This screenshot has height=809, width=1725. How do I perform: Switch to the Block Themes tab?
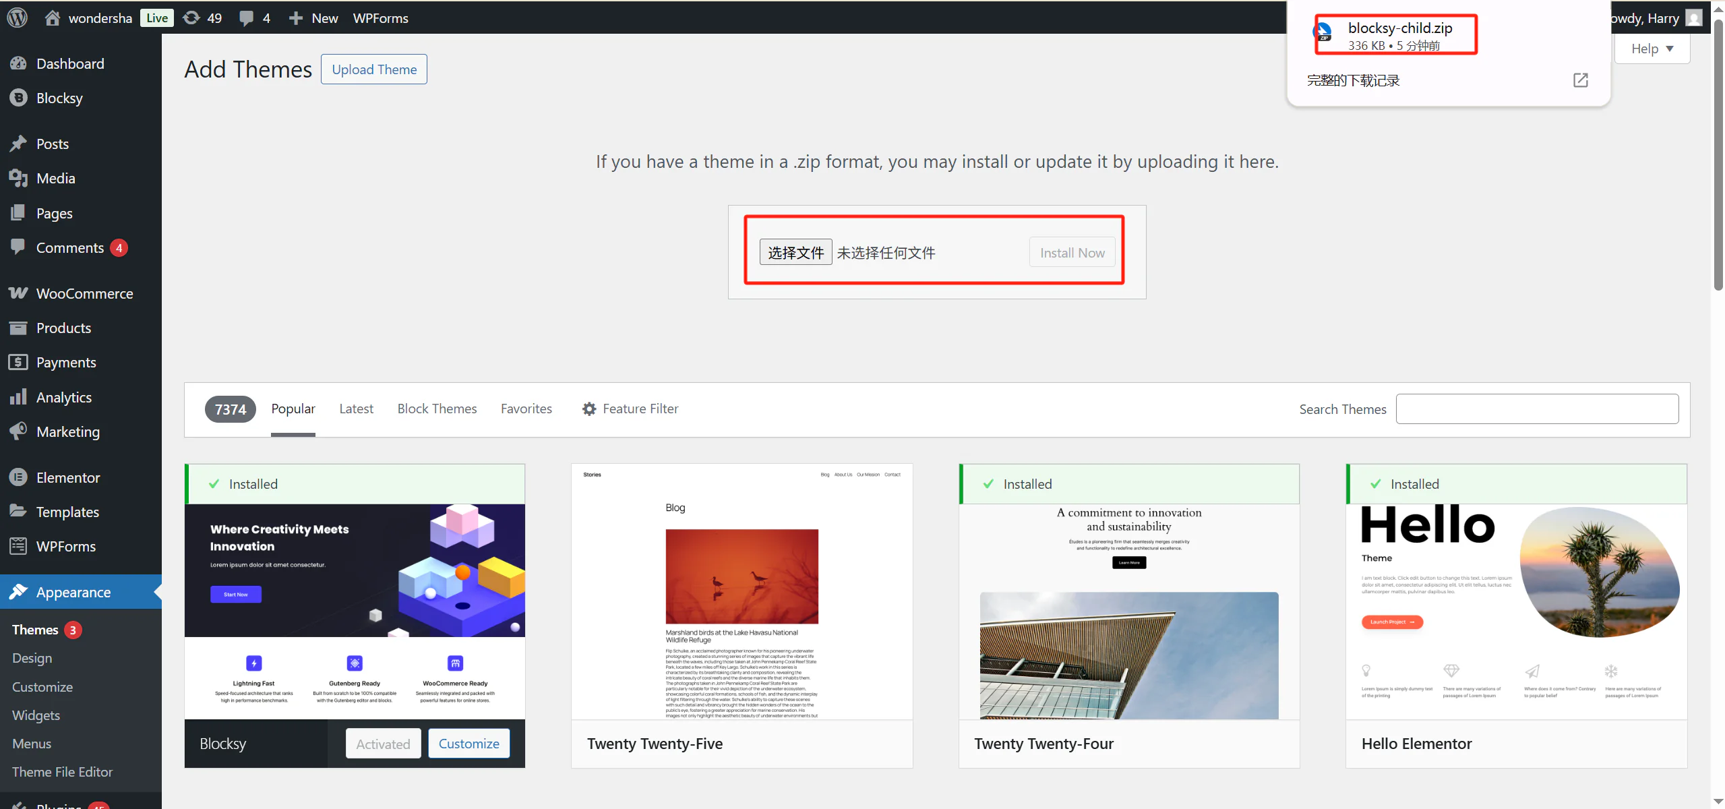(x=437, y=409)
